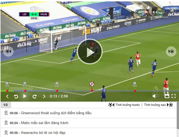Mute the video with speaker icon
Viewport: 179px width, 137px height.
pos(154,96)
